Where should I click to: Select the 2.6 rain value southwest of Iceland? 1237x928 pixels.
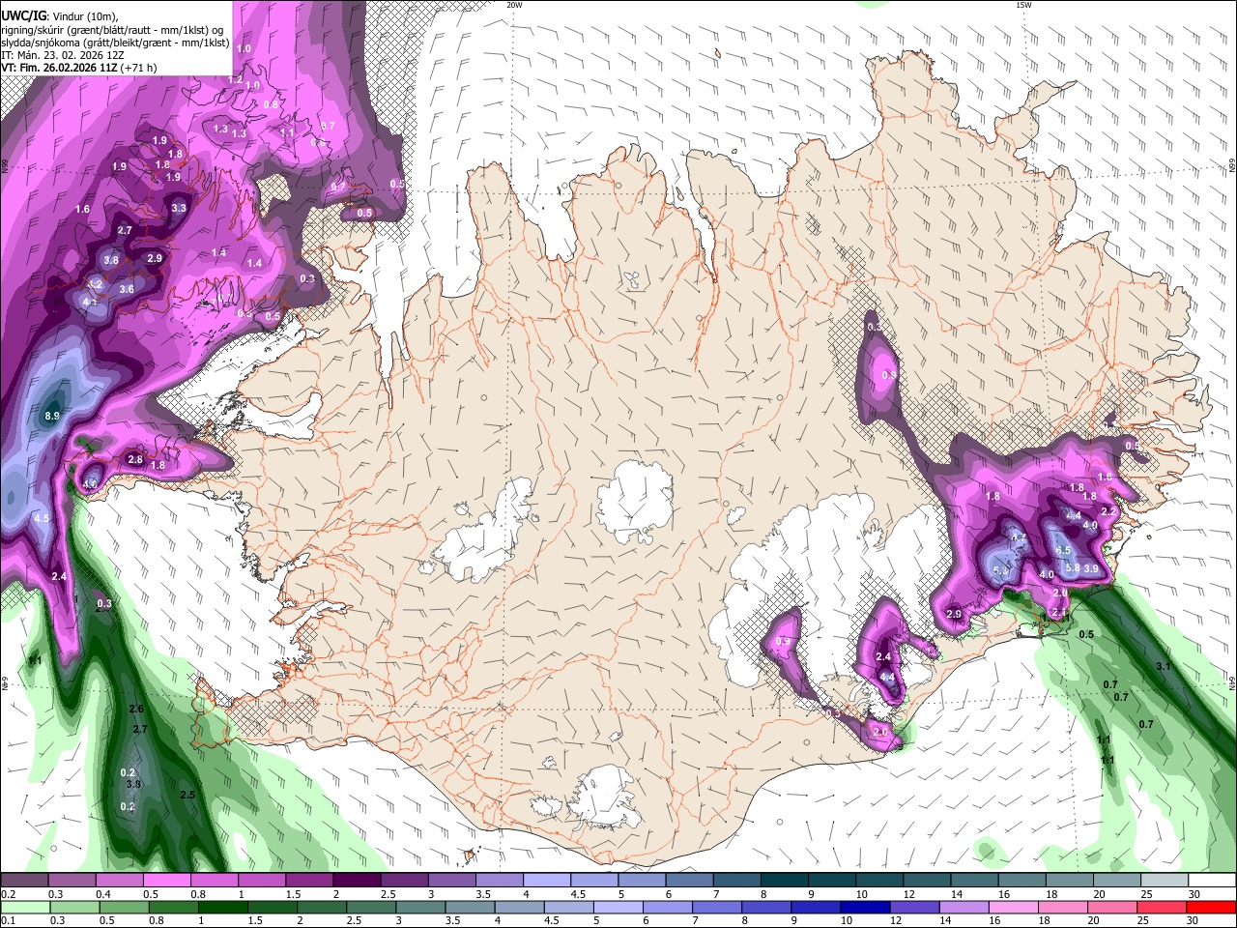point(136,710)
